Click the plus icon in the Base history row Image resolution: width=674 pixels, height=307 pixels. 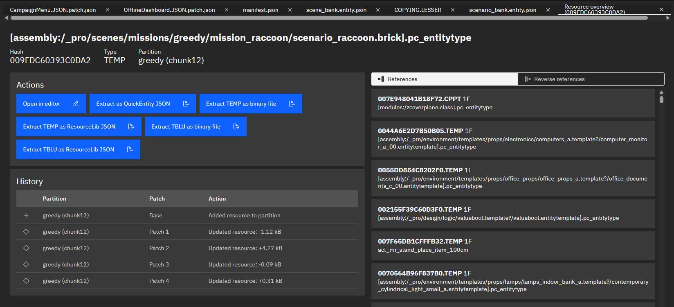point(26,215)
